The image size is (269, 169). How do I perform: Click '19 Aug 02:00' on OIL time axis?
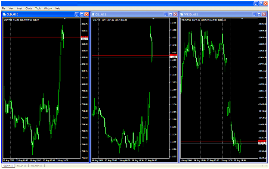click(x=111, y=160)
